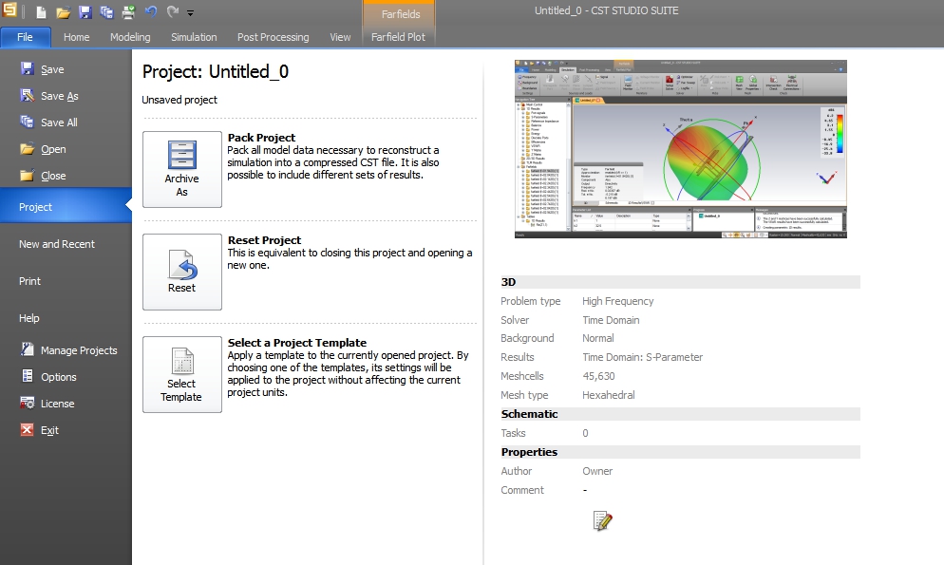Click the project preview thumbnail image
The height and width of the screenshot is (565, 944).
680,149
